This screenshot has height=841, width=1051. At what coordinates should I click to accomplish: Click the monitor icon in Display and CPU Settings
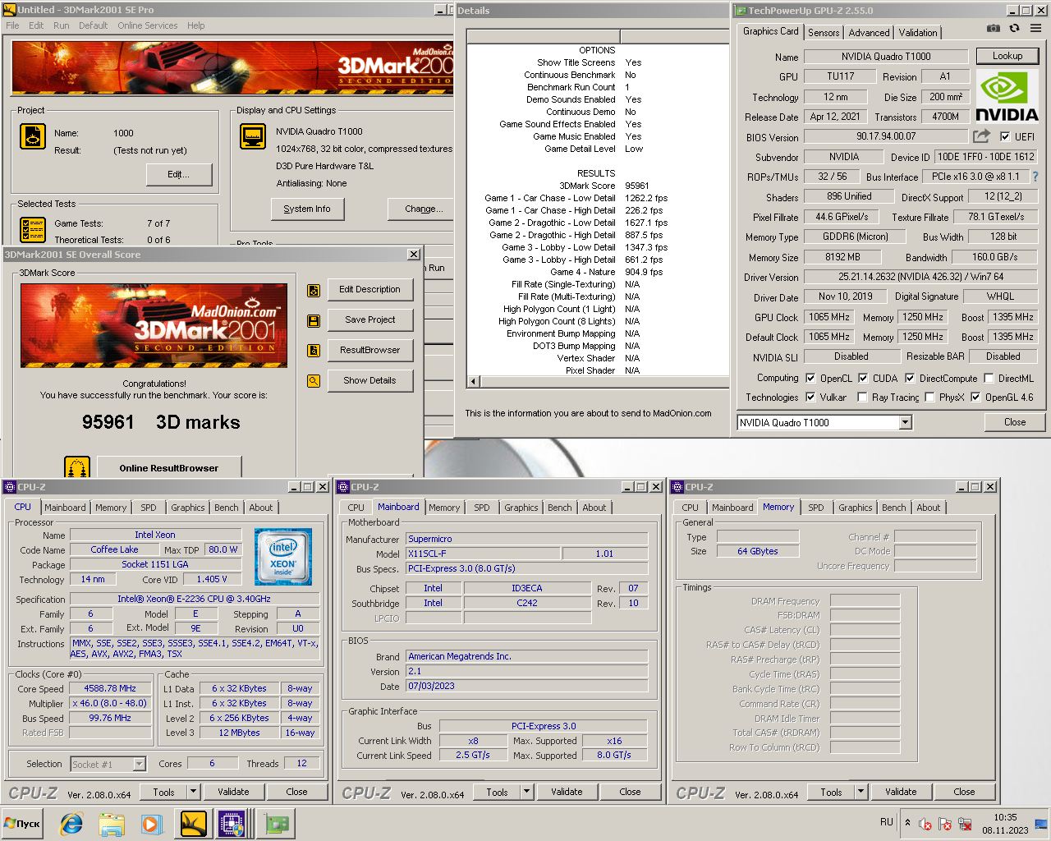(x=253, y=136)
